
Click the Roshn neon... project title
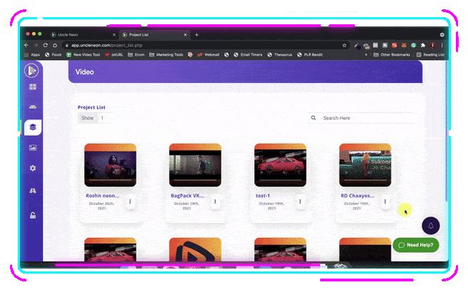(102, 196)
